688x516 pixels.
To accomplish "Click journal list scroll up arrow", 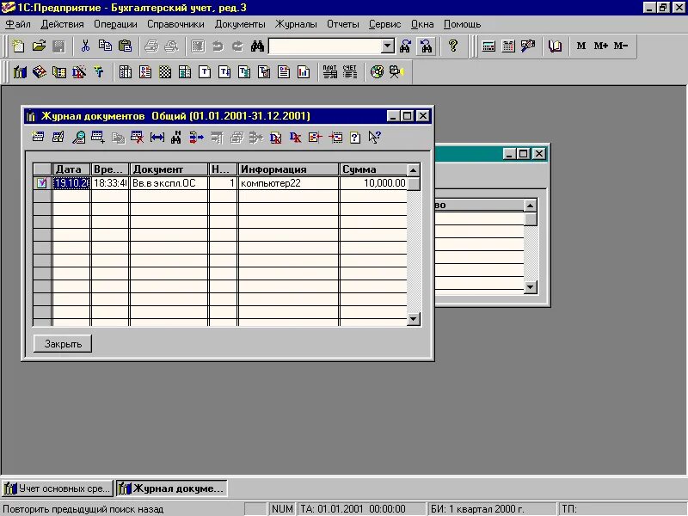I will [414, 169].
